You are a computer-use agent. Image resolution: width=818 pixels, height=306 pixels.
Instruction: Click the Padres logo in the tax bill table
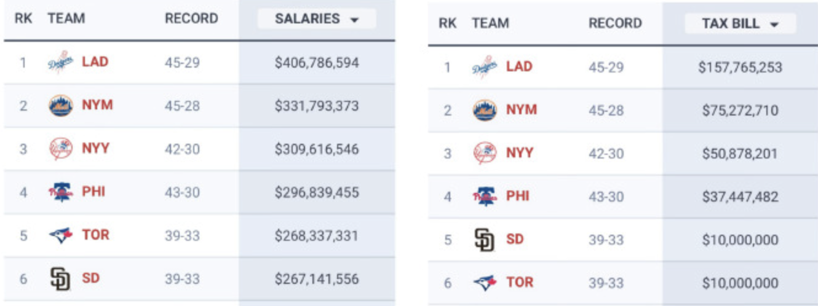[485, 240]
